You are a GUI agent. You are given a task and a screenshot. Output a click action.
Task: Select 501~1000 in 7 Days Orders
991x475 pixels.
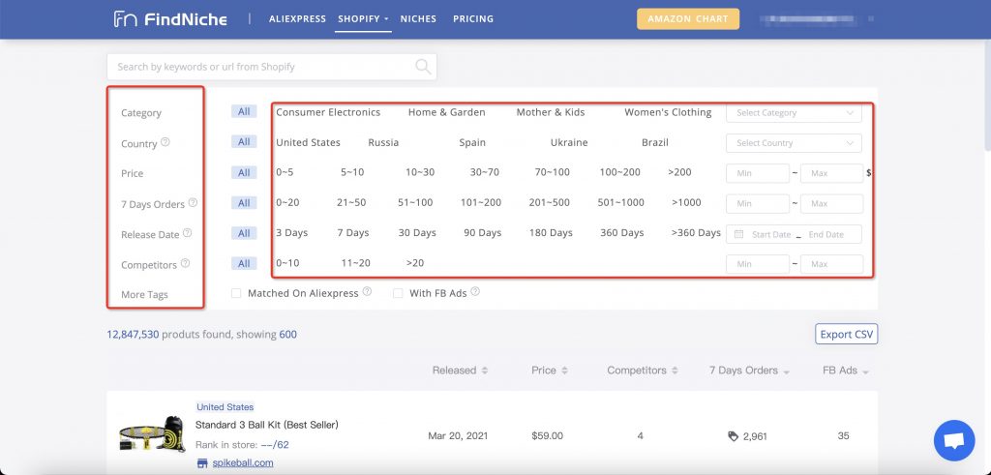[620, 203]
